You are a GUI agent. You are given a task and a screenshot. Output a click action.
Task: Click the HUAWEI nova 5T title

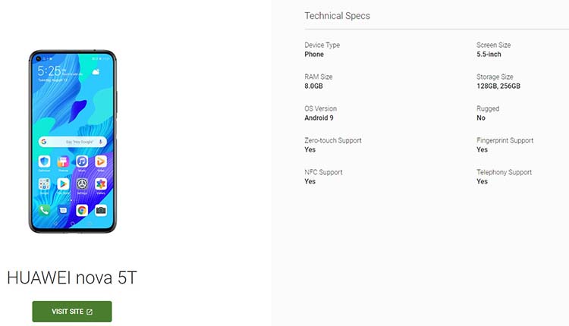point(72,277)
